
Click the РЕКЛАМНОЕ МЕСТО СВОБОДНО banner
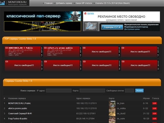tap(121, 16)
